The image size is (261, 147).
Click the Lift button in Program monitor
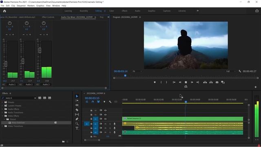205,82
